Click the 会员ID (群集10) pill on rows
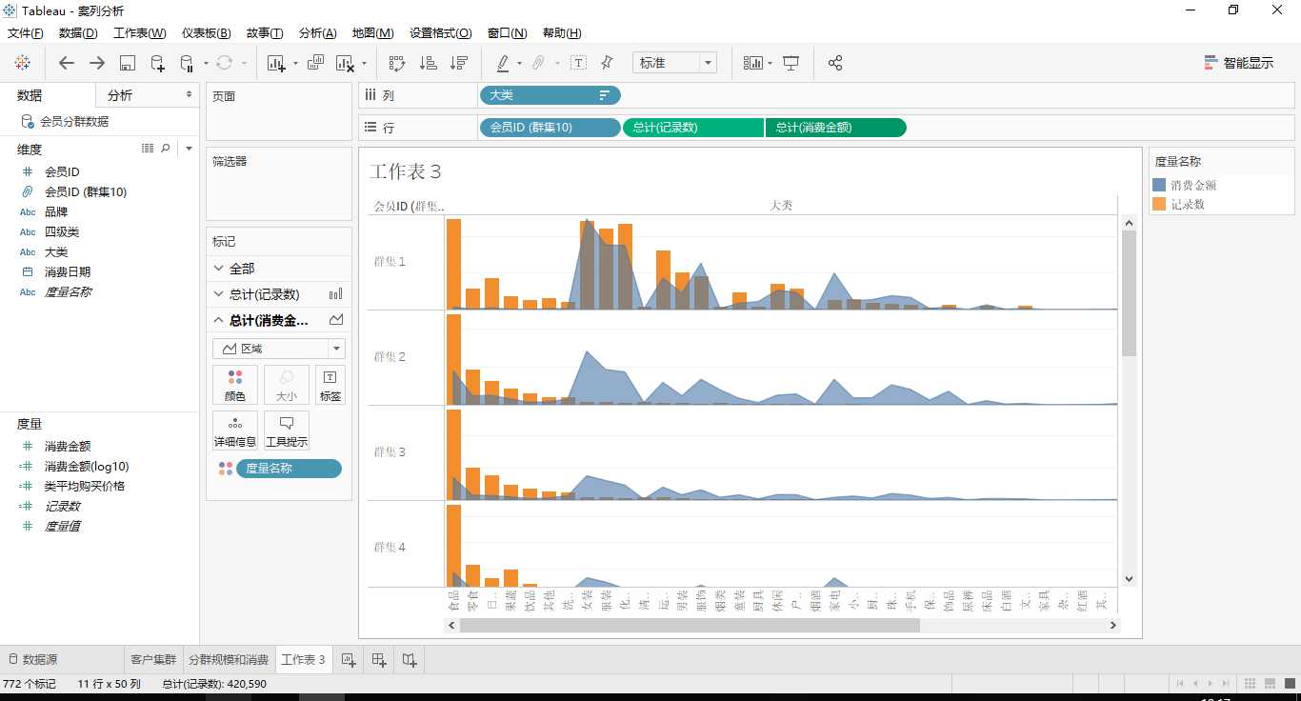This screenshot has height=701, width=1301. coord(550,128)
